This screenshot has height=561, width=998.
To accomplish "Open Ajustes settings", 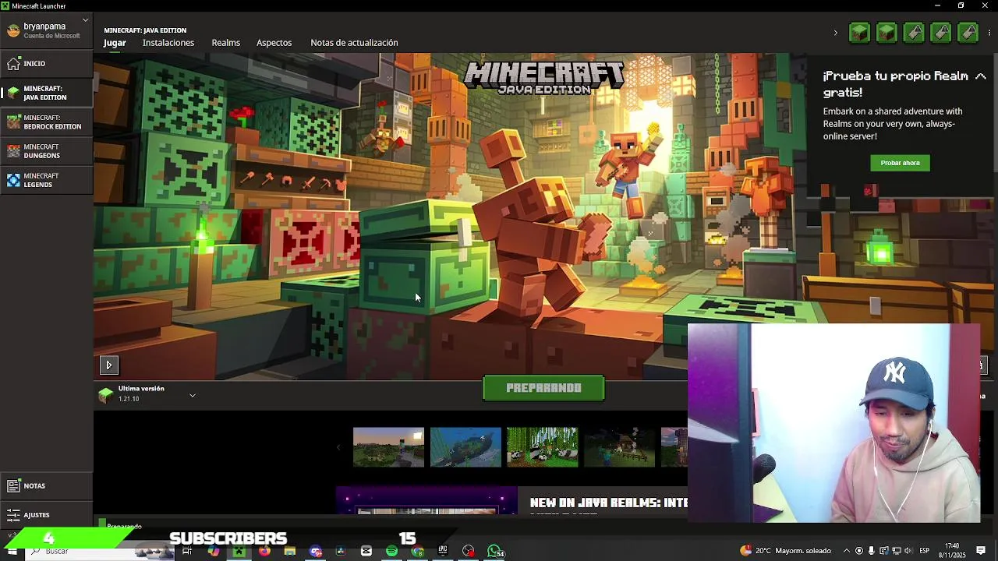I will [47, 514].
